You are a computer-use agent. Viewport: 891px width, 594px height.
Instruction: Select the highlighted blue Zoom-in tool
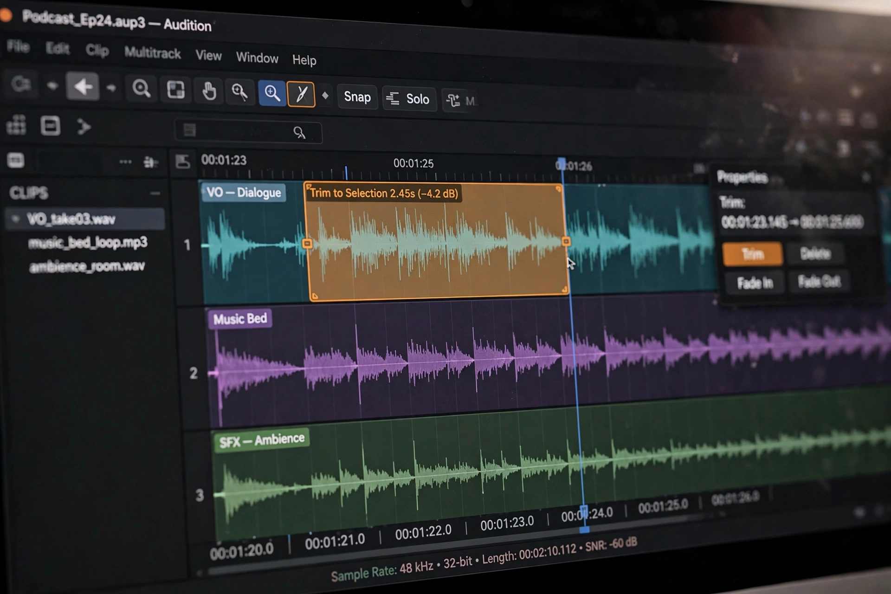pyautogui.click(x=272, y=93)
